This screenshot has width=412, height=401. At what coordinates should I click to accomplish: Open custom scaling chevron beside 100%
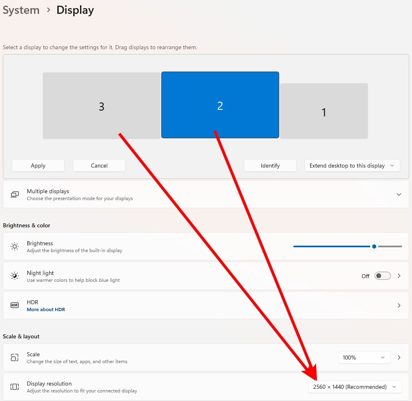(x=399, y=357)
